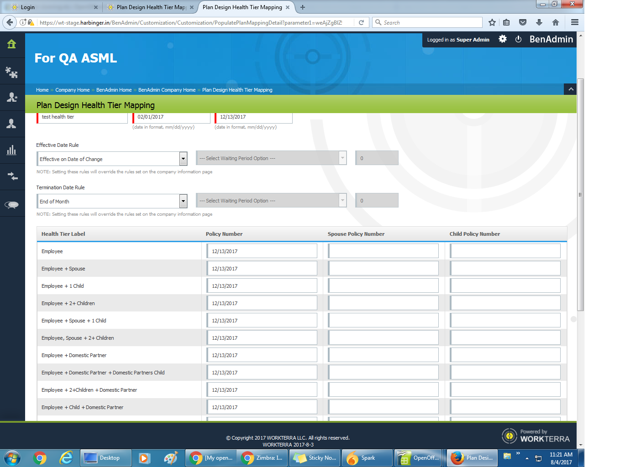
Task: Click the Employee policy number field
Action: click(x=262, y=251)
